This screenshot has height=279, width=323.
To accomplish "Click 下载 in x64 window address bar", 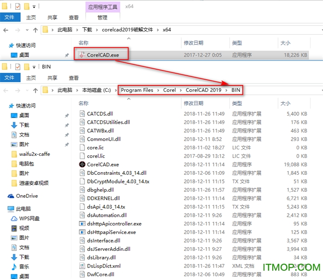I will 87,30.
